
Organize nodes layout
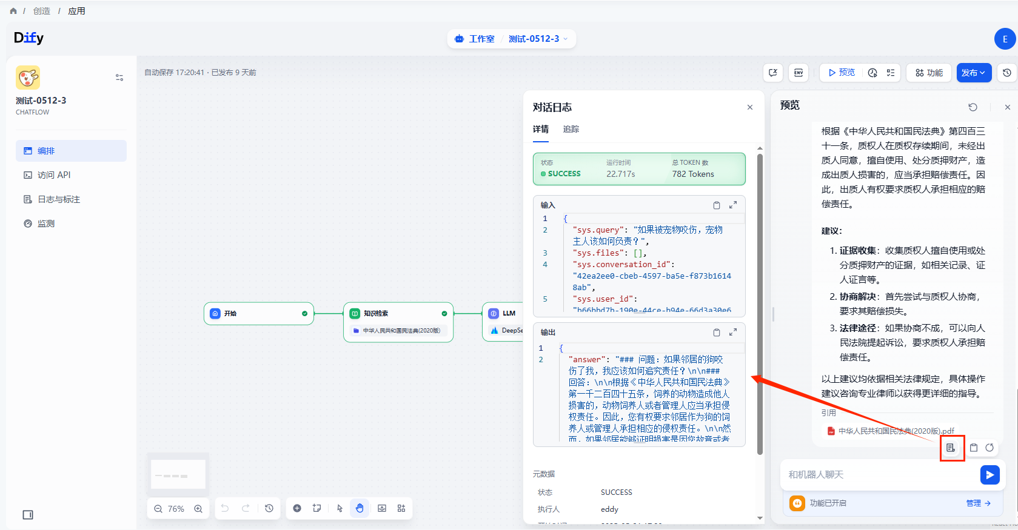click(401, 509)
